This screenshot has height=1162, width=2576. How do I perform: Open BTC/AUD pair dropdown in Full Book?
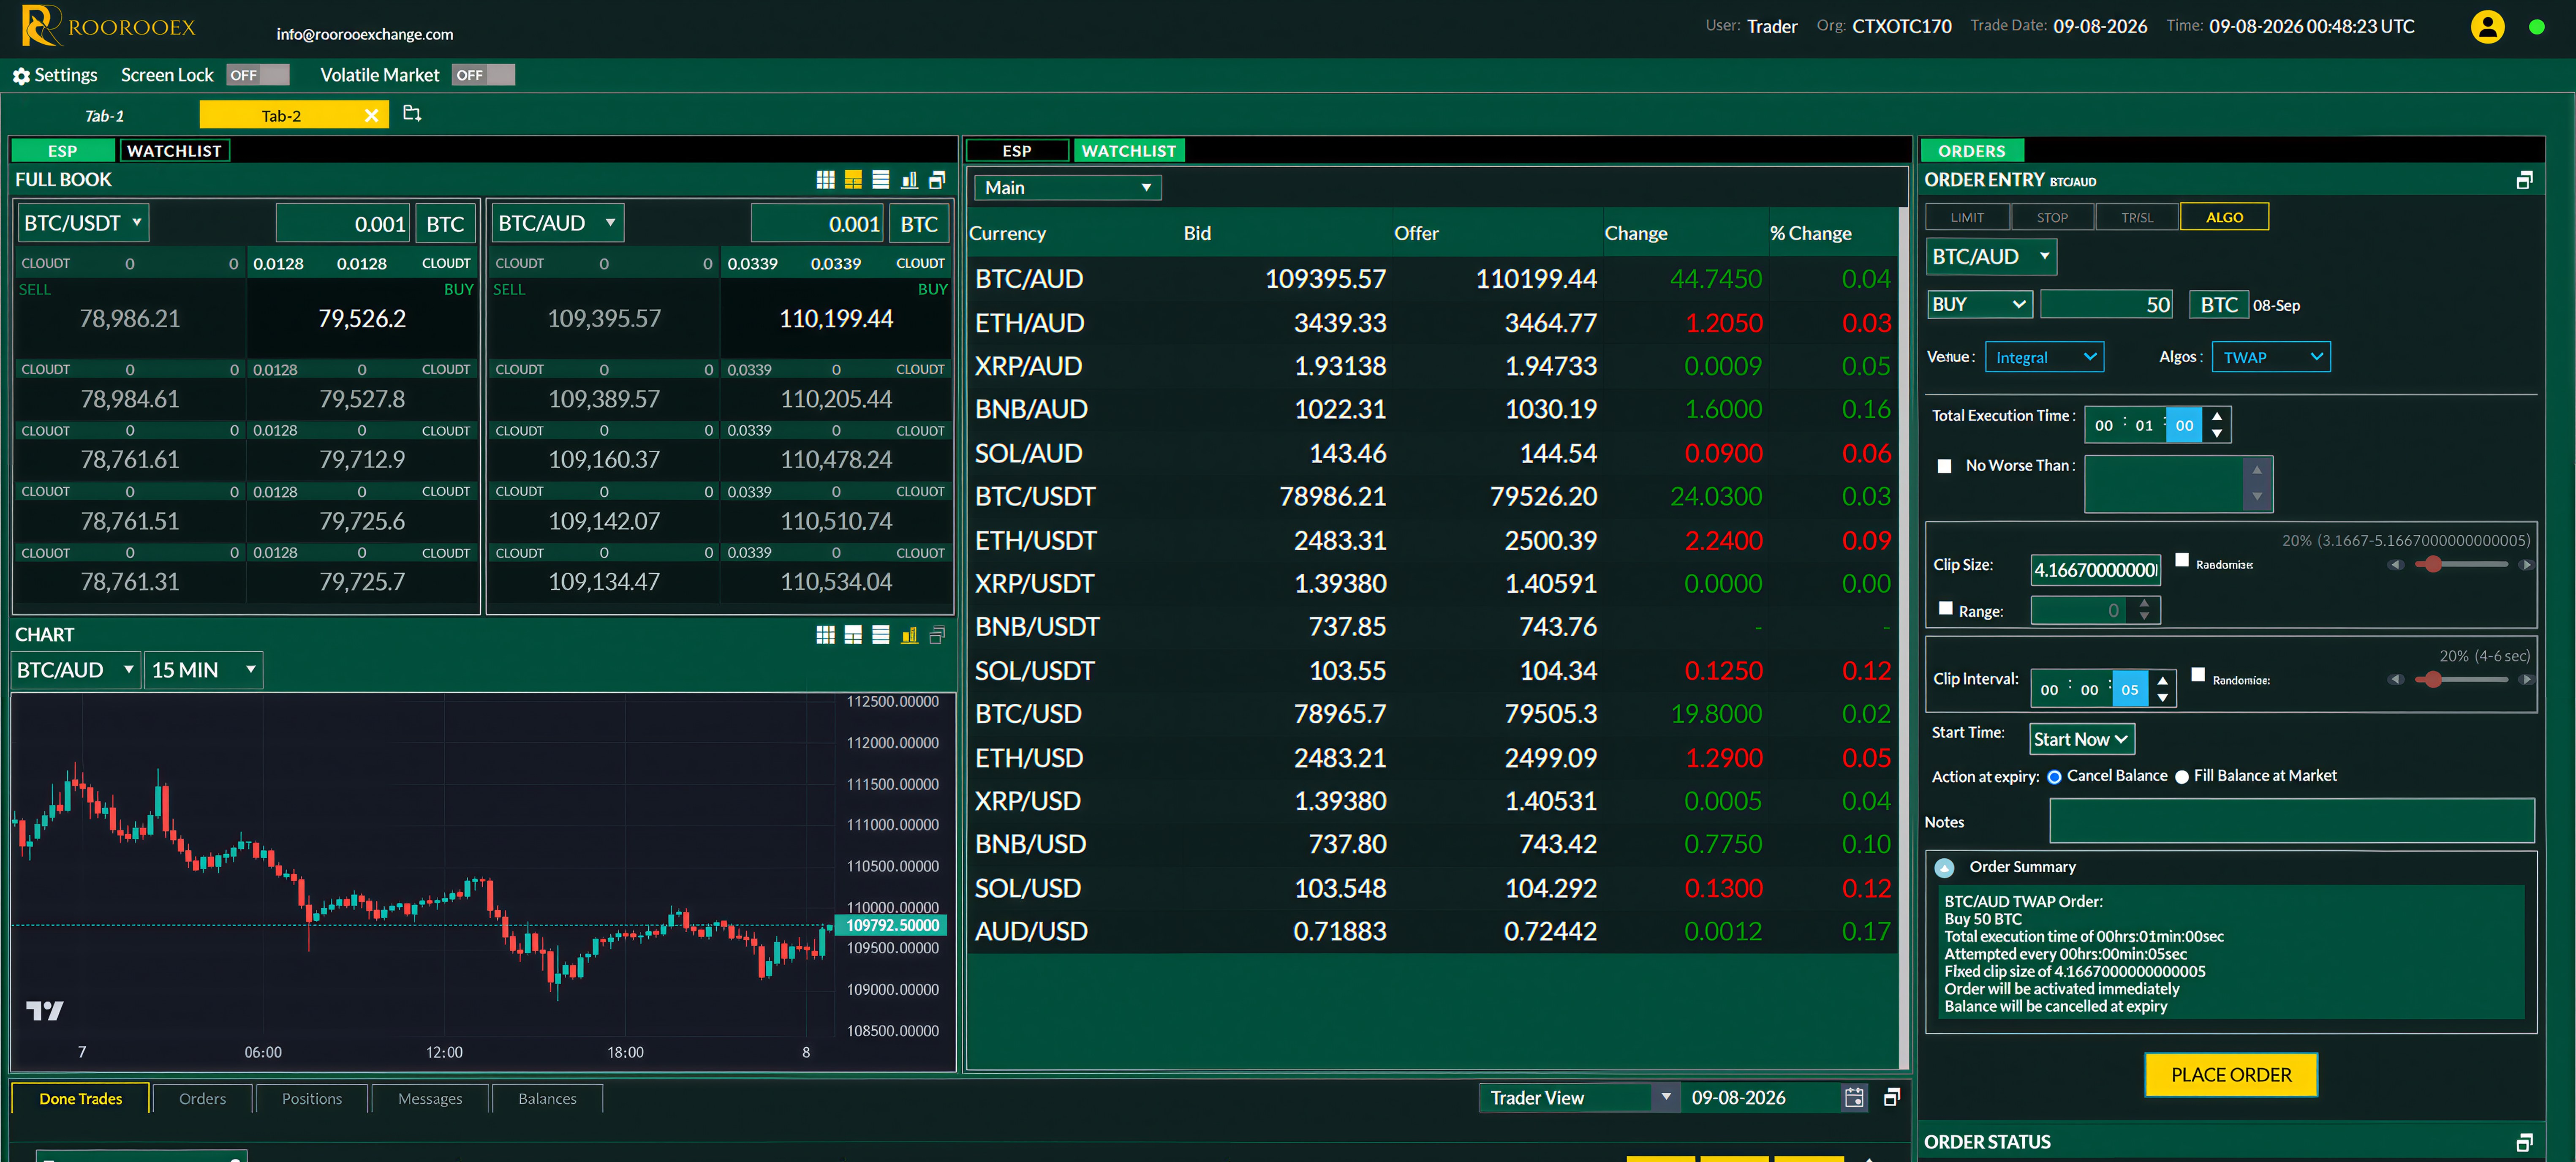557,223
